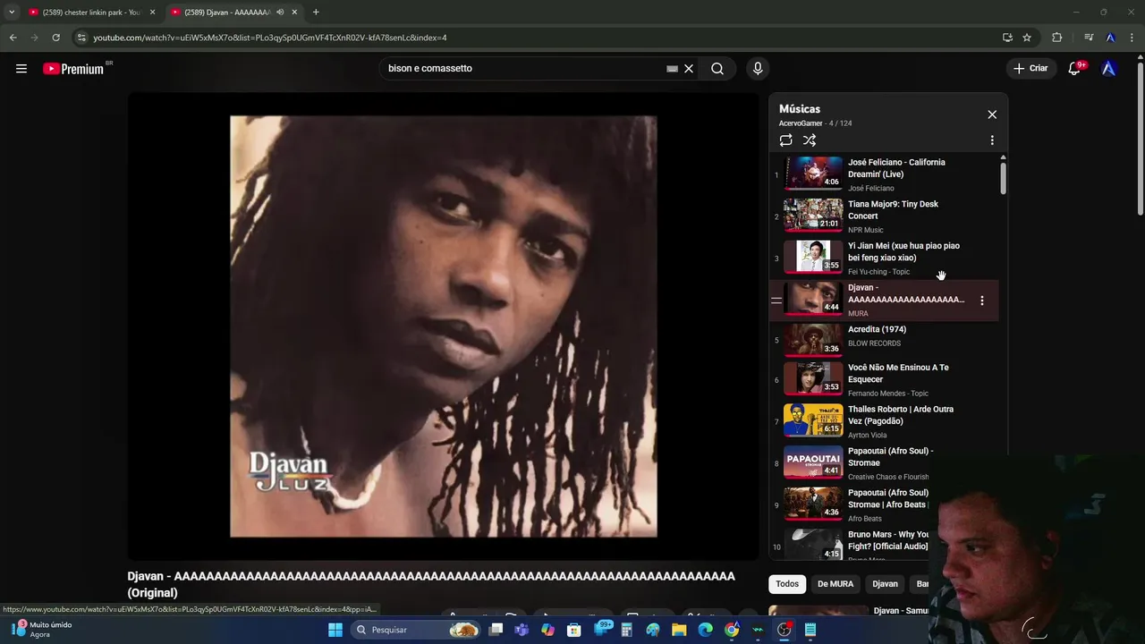Open Microsoft Teams taskbar icon

522,630
